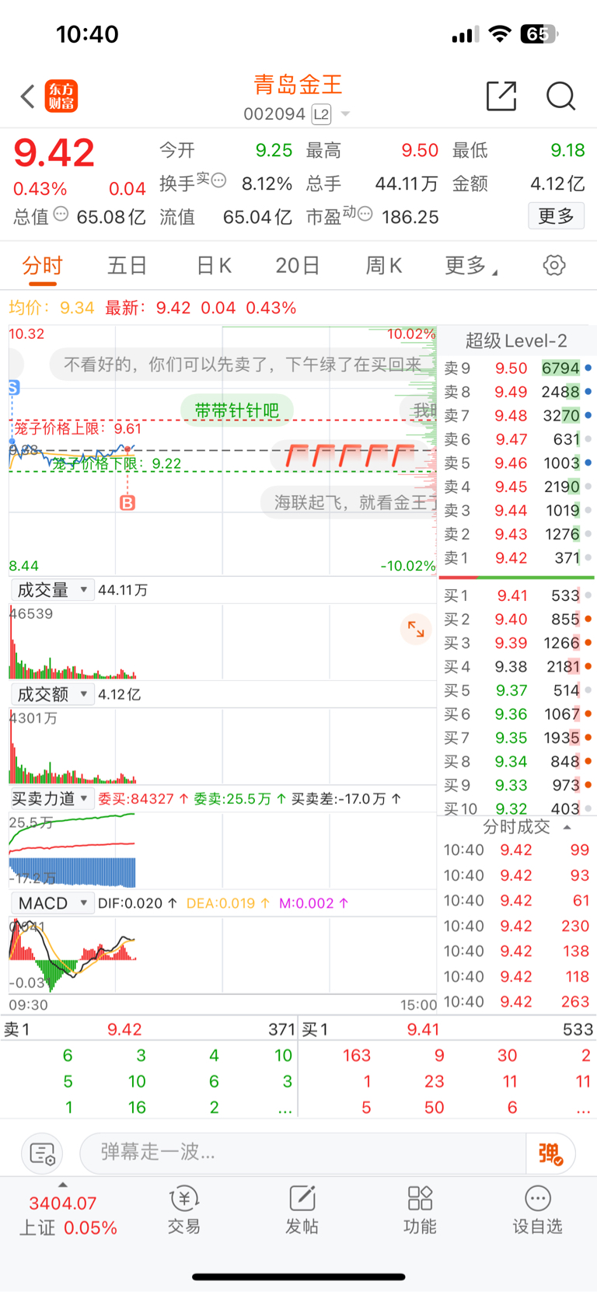Tap tick trade with volume 263
This screenshot has height=1292, width=597.
point(517,1001)
